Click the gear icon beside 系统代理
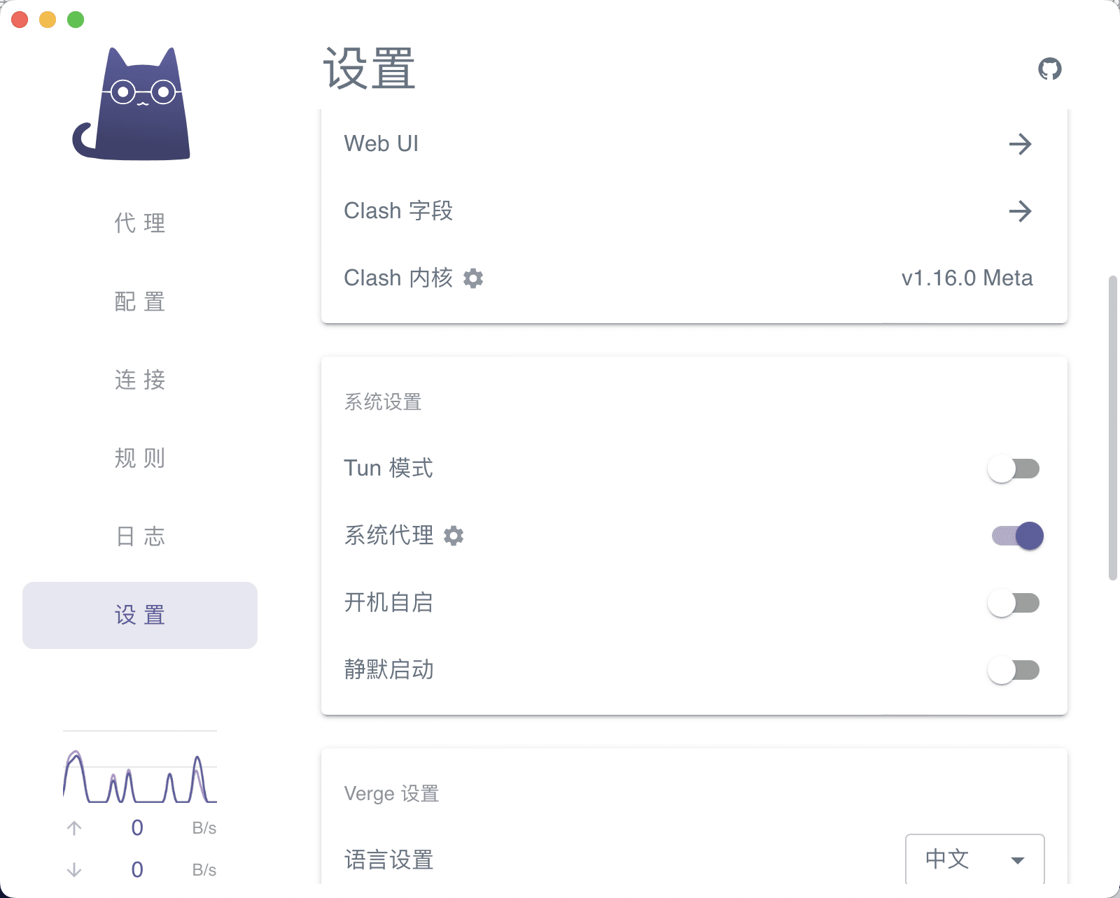Image resolution: width=1120 pixels, height=898 pixels. [454, 536]
